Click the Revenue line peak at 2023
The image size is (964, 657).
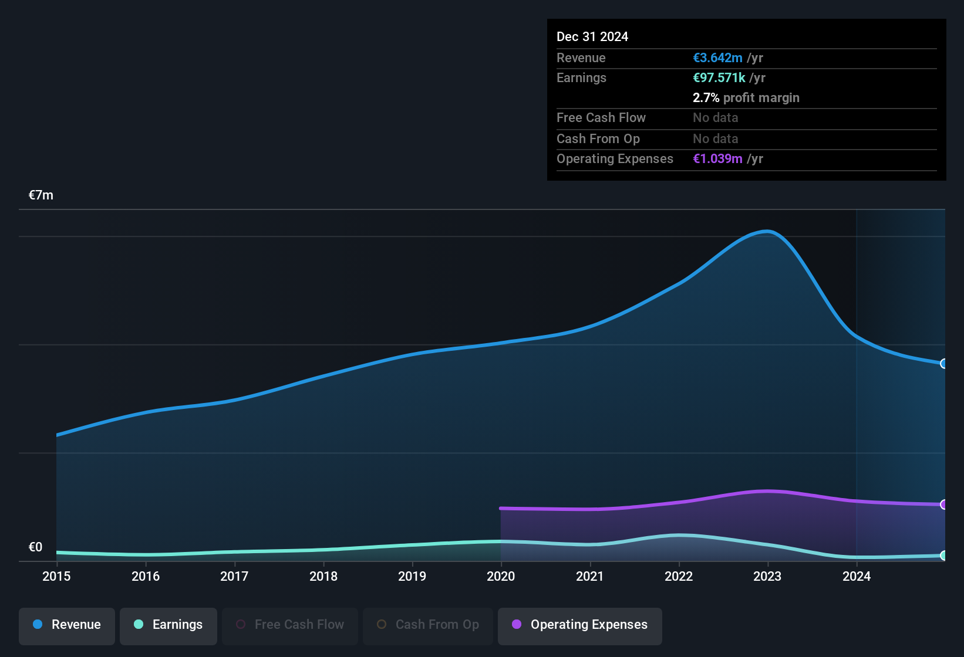tap(767, 231)
